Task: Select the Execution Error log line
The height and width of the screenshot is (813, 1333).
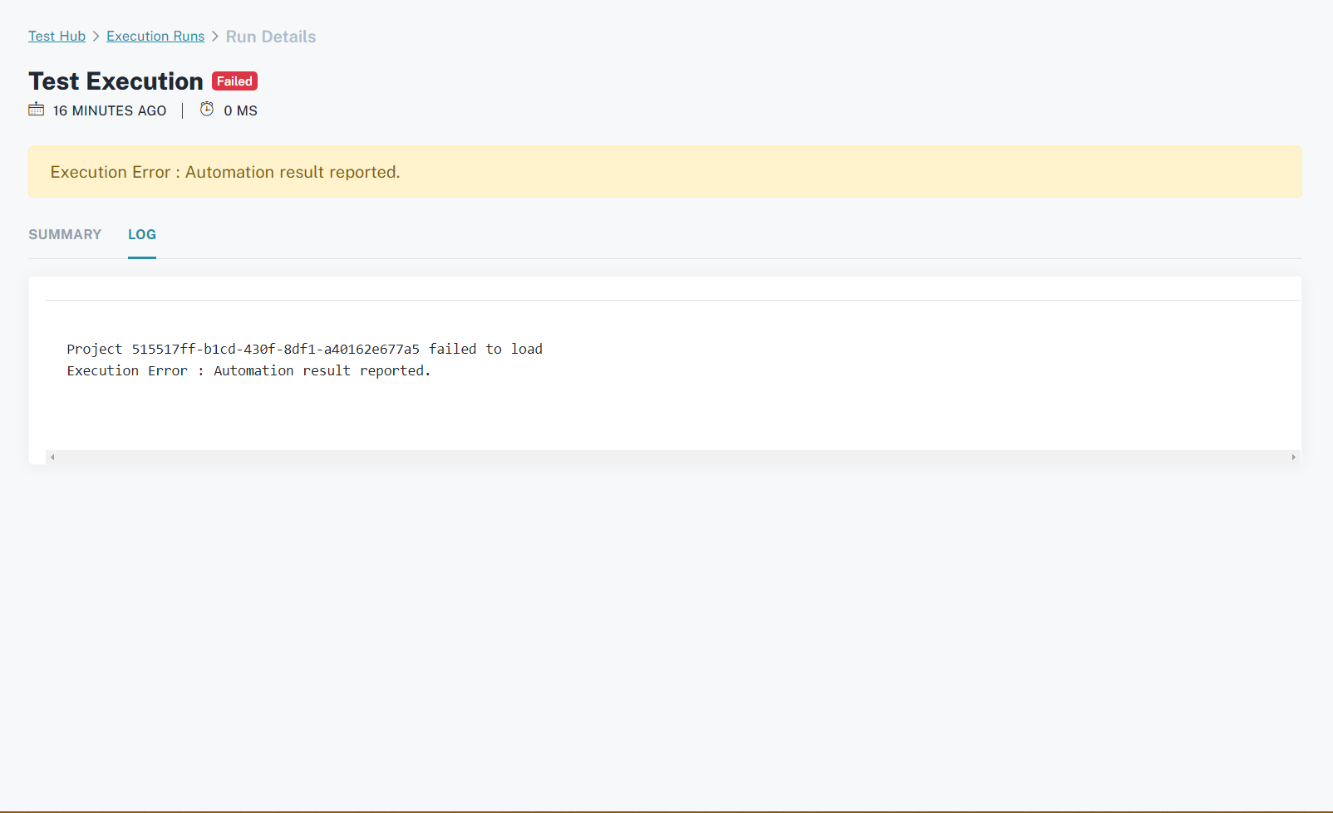Action: 248,370
